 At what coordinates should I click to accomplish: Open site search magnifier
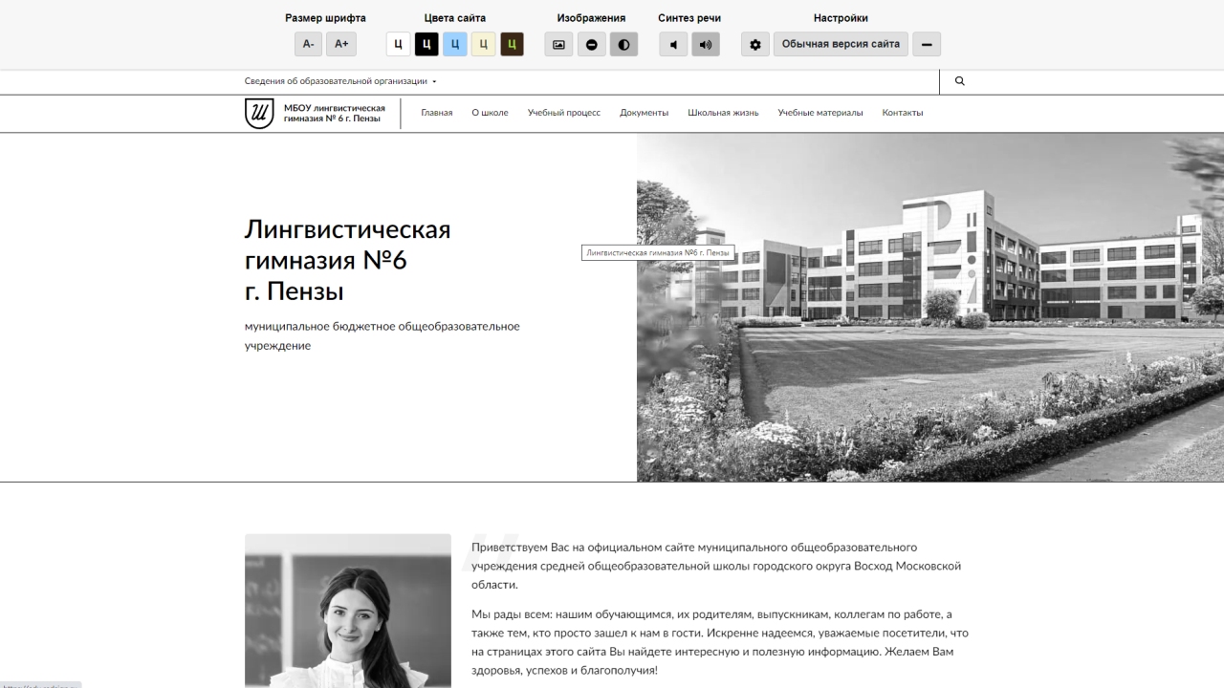click(x=960, y=81)
